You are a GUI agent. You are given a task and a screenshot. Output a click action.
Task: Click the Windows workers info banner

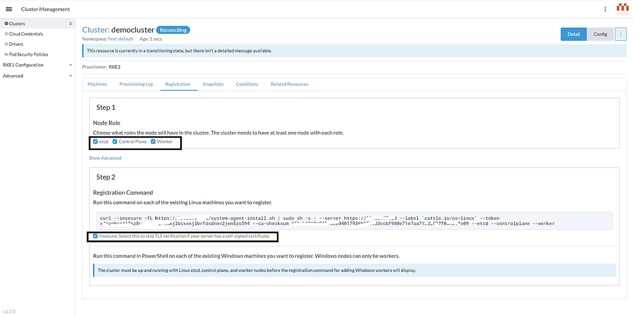355,270
